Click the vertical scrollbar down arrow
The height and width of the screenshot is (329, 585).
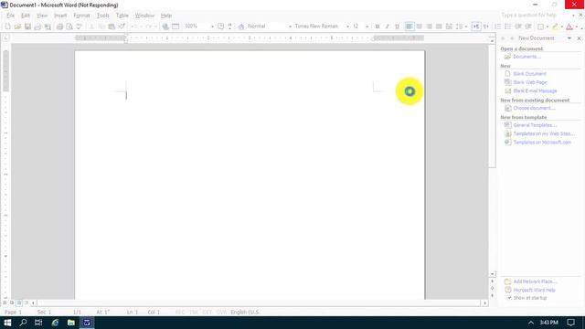tap(492, 274)
